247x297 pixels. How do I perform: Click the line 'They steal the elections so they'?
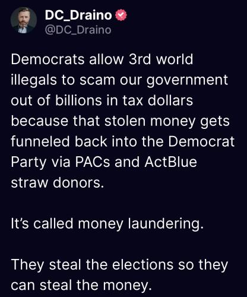tap(119, 266)
